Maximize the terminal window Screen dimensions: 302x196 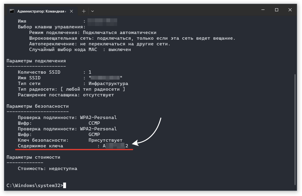(x=277, y=10)
